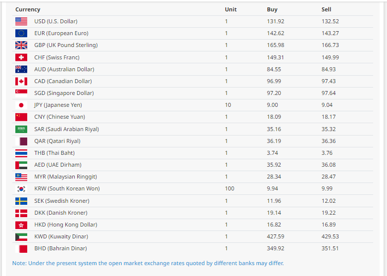
Task: Click the Currency column header
Action: [x=28, y=9]
